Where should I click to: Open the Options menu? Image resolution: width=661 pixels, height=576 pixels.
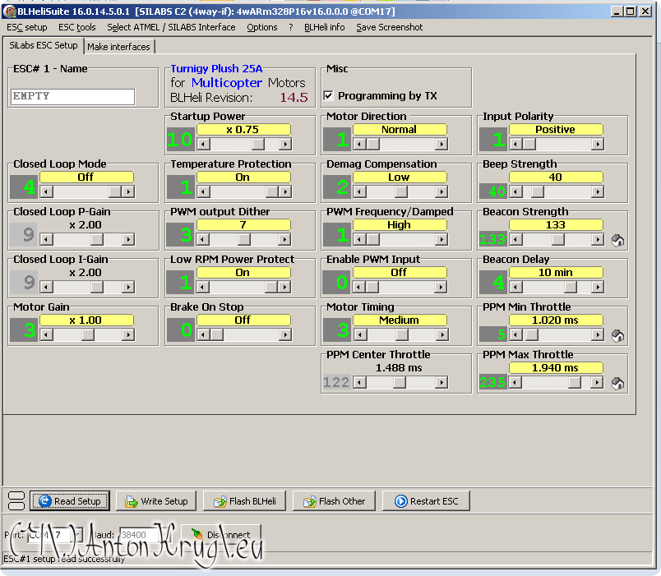tap(262, 27)
